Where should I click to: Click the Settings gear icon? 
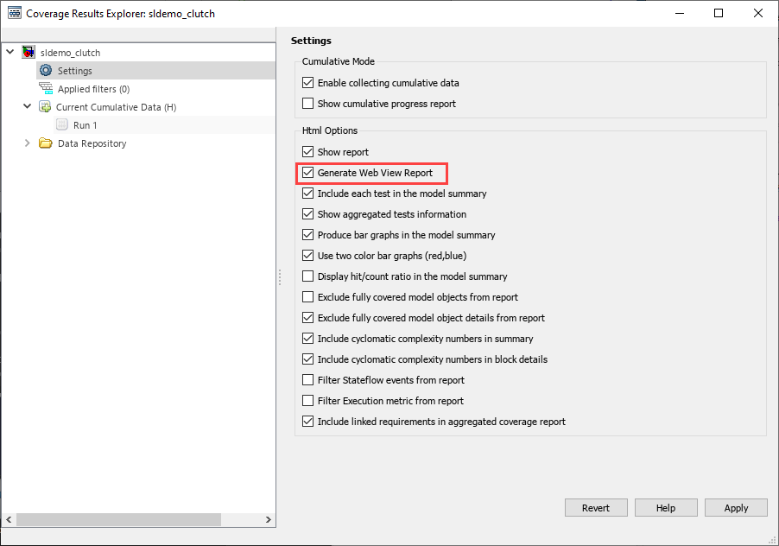[x=46, y=71]
